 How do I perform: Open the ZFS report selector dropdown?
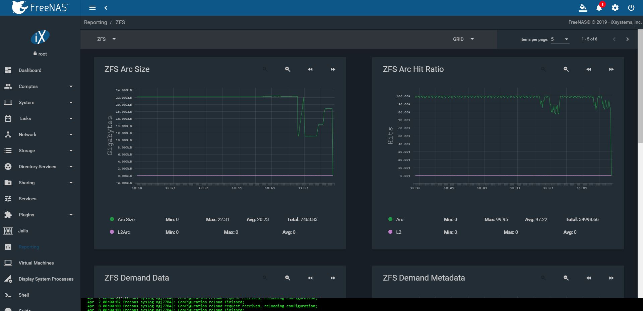point(107,39)
